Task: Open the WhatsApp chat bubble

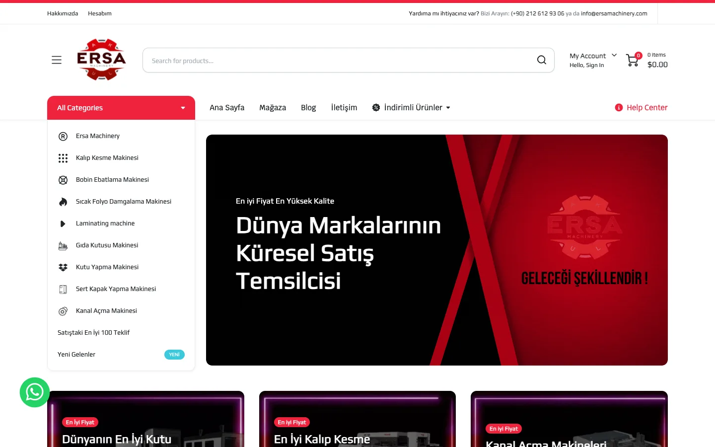Action: point(35,392)
